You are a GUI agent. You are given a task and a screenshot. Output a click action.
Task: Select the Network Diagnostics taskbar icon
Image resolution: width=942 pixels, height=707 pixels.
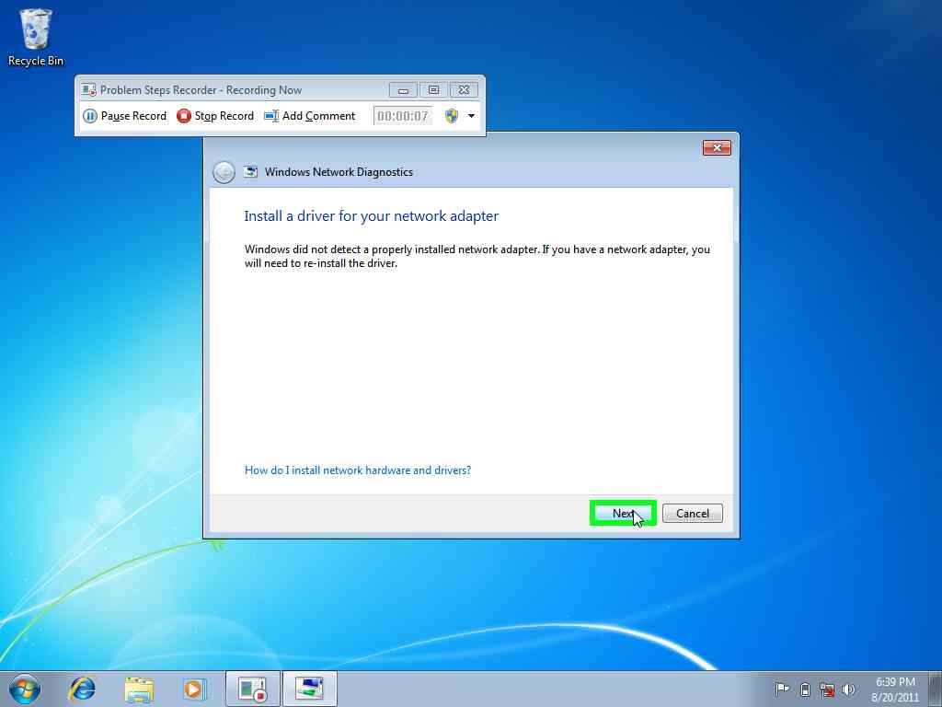point(310,689)
